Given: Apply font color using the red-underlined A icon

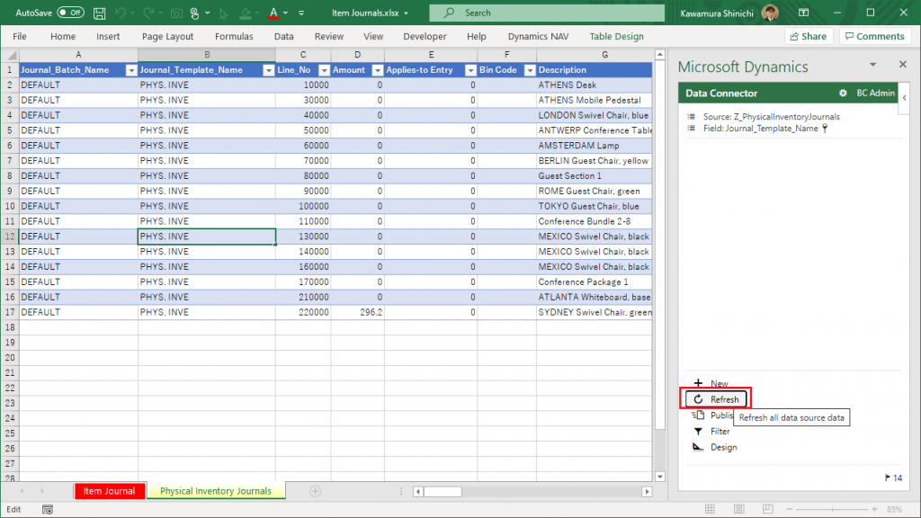Looking at the screenshot, I should (x=273, y=13).
